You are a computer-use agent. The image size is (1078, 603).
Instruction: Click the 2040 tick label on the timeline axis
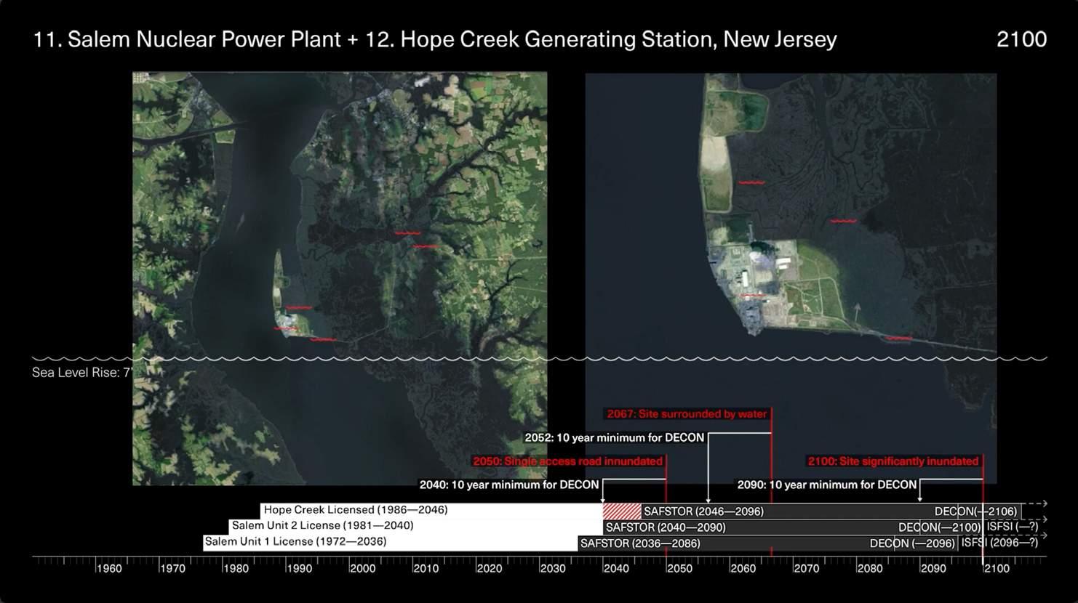coord(616,569)
